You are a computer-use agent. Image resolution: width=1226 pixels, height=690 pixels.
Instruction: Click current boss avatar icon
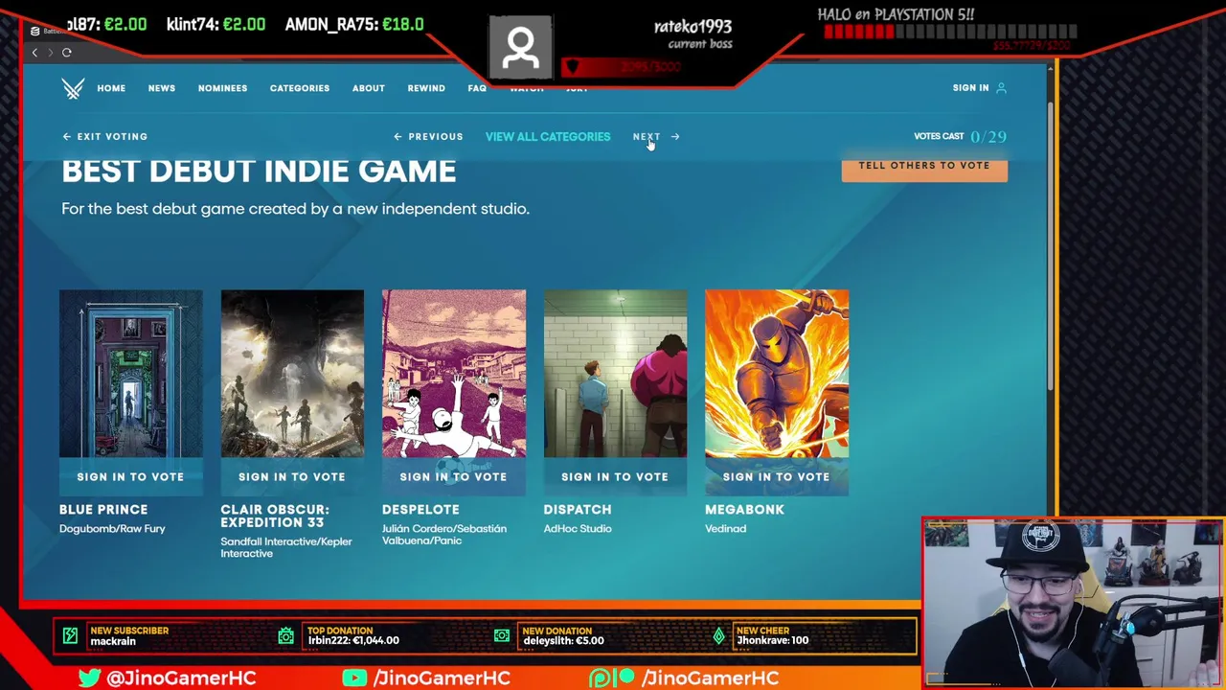click(520, 47)
